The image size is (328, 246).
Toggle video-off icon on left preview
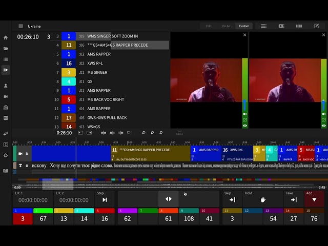tap(245, 120)
